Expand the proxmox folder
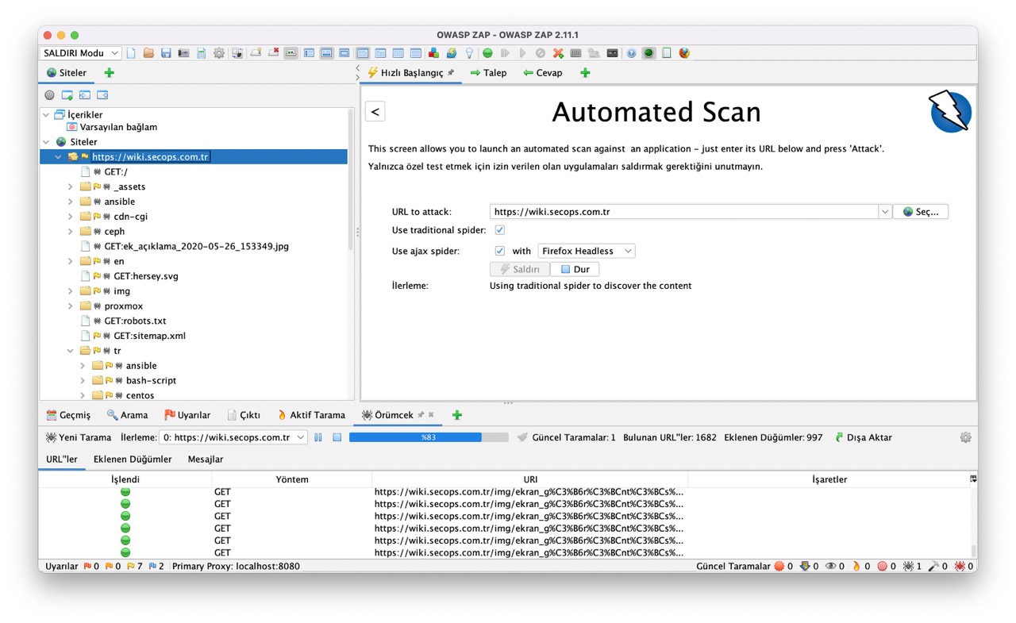This screenshot has width=1016, height=623. point(71,306)
